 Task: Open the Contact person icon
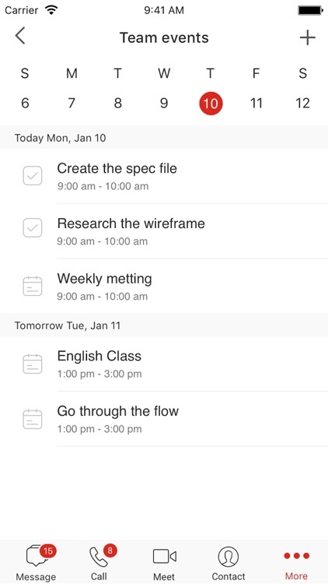(229, 557)
